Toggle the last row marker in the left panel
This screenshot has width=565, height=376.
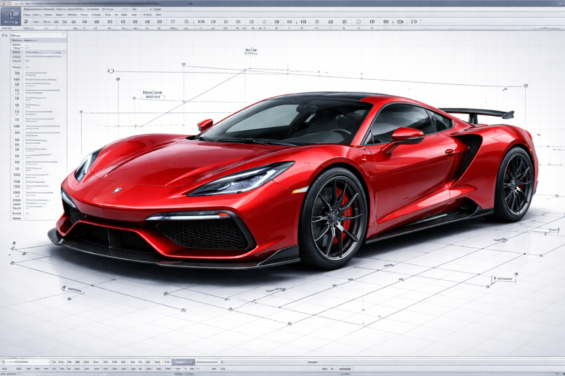click(x=17, y=217)
